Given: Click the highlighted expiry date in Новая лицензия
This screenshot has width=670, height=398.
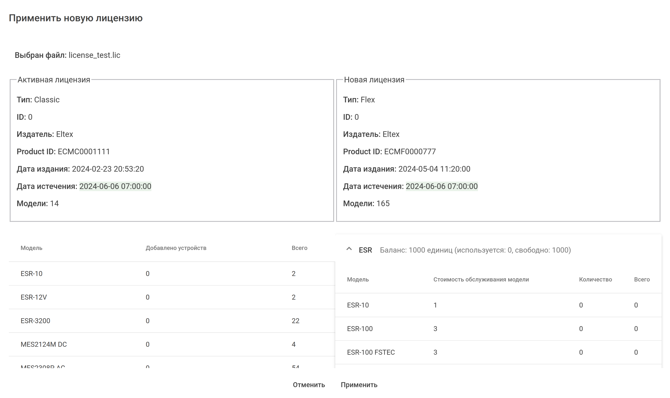Looking at the screenshot, I should [x=441, y=186].
